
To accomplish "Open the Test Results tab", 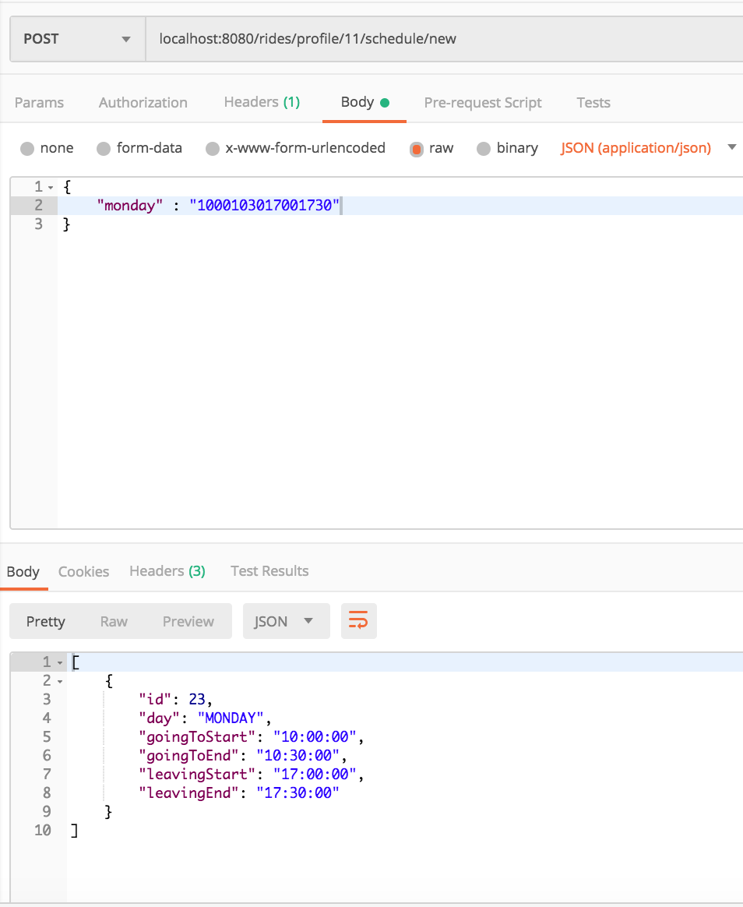I will pos(269,571).
